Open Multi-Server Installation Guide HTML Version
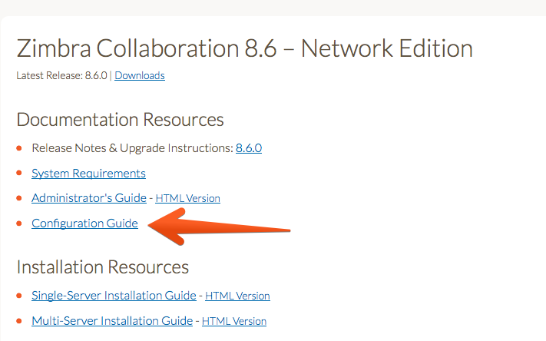This screenshot has height=341, width=546. (234, 321)
